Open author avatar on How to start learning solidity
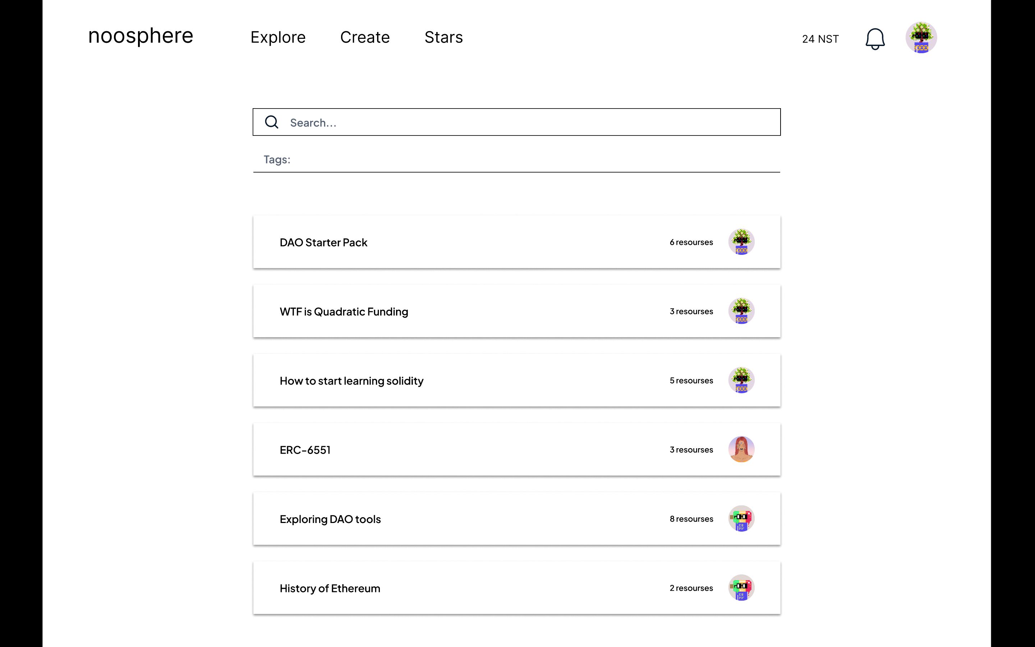 pos(741,380)
